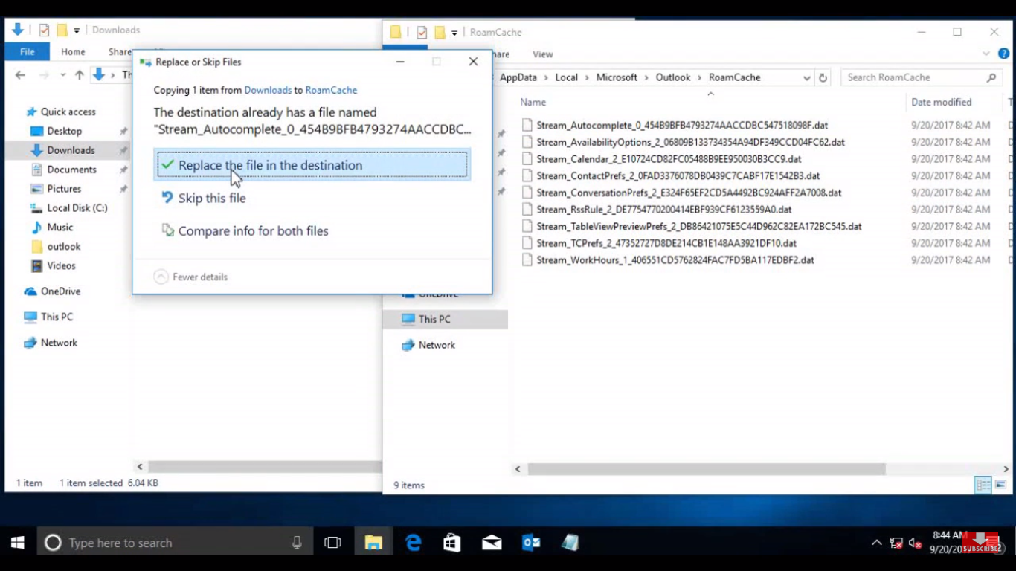The height and width of the screenshot is (571, 1016).
Task: Open Microsoft Store from the taskbar
Action: point(451,543)
